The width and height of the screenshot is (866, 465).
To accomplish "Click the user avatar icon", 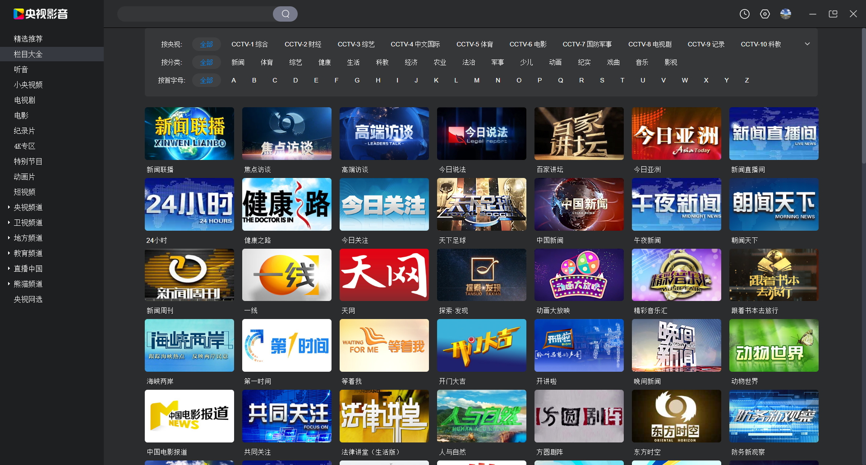I will point(785,14).
